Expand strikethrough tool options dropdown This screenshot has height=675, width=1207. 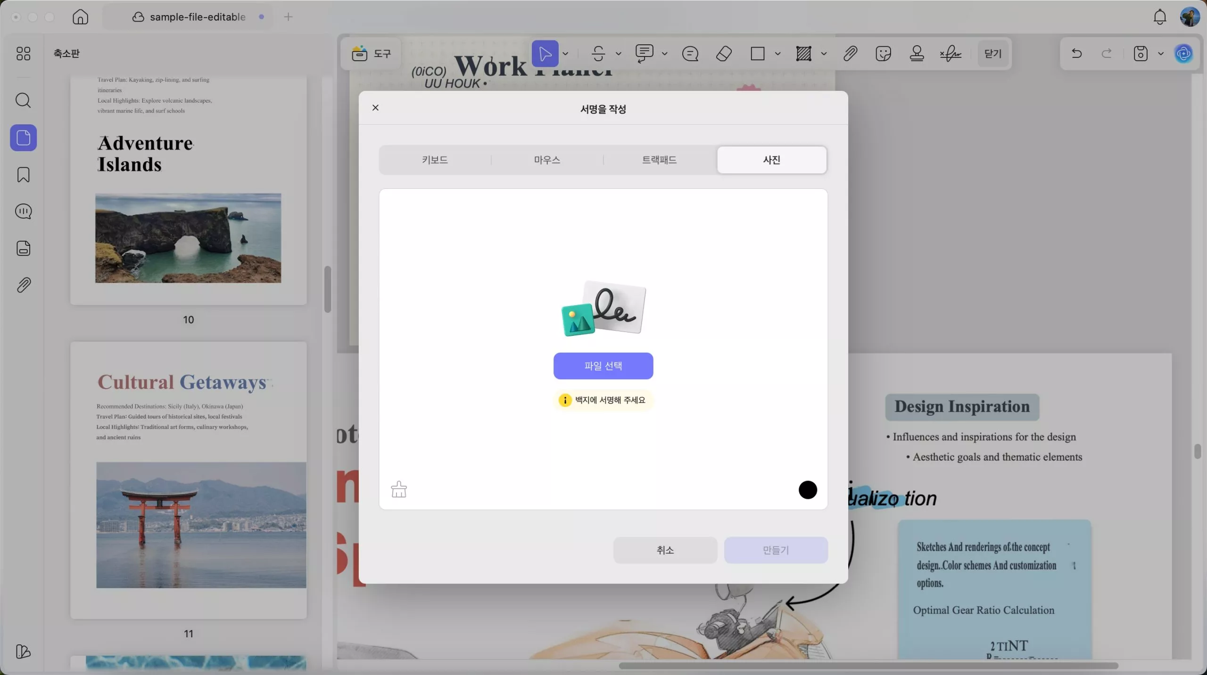tap(618, 54)
